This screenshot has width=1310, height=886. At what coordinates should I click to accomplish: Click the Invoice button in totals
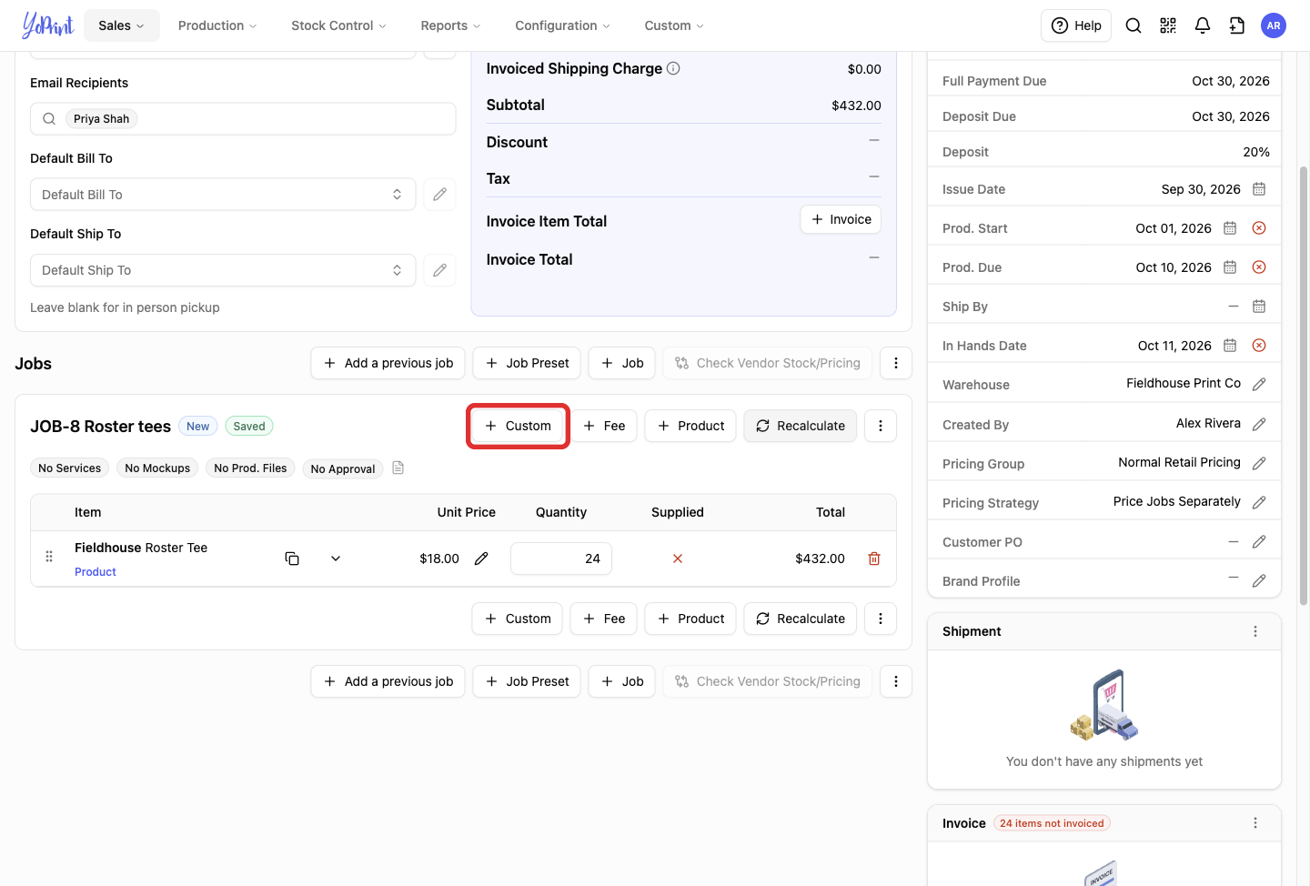click(x=841, y=219)
